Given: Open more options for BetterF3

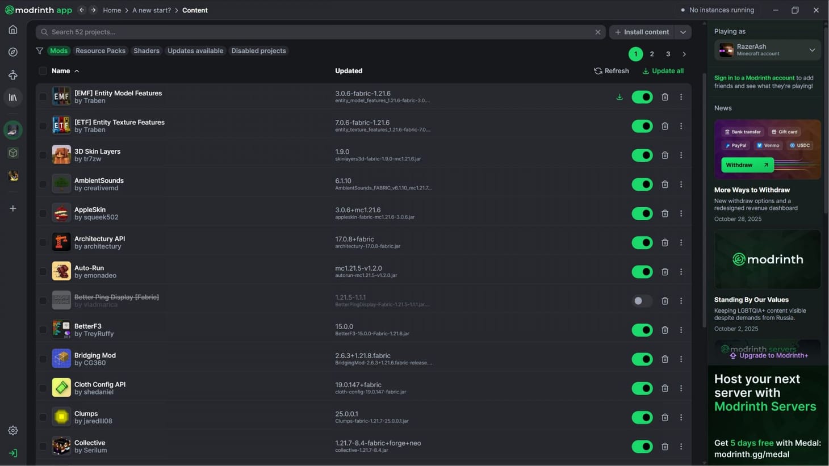Looking at the screenshot, I should click(681, 330).
